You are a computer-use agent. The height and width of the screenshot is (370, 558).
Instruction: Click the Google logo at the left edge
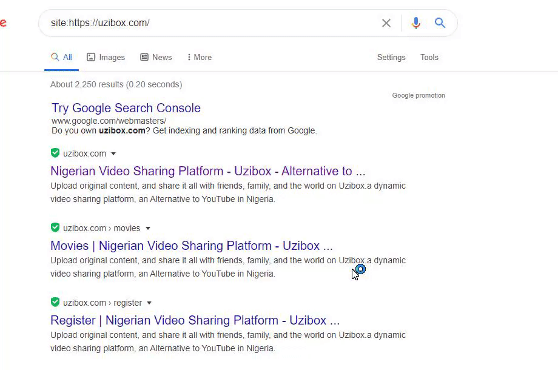tap(3, 23)
